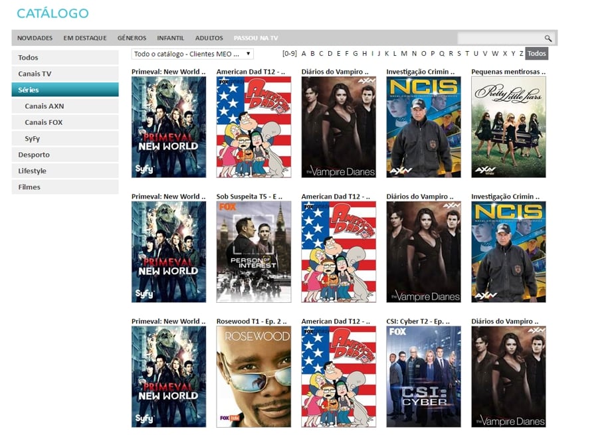Open the Person of Interest poster

254,252
